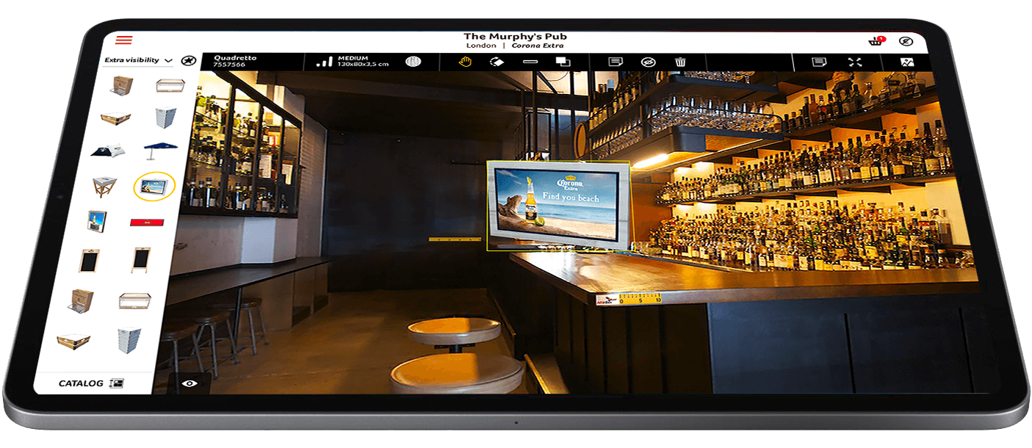Click the overlapping squares layer order icon
The height and width of the screenshot is (448, 1032).
point(563,62)
